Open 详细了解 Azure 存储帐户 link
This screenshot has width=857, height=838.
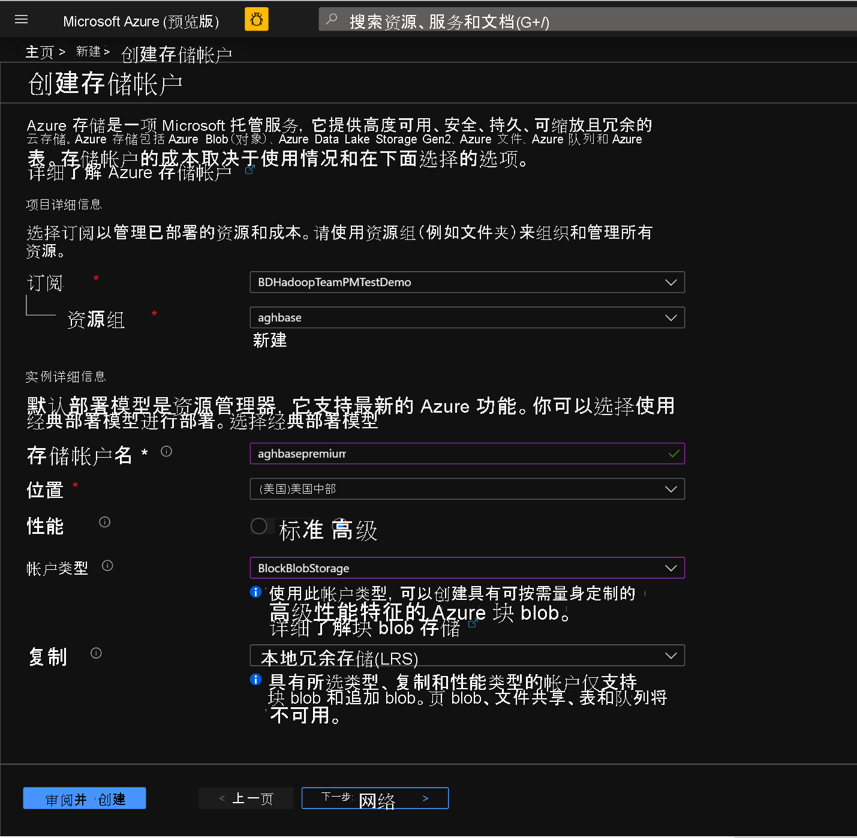[x=130, y=173]
